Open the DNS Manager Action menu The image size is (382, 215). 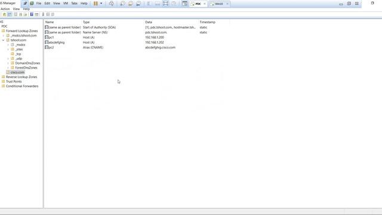(5, 9)
